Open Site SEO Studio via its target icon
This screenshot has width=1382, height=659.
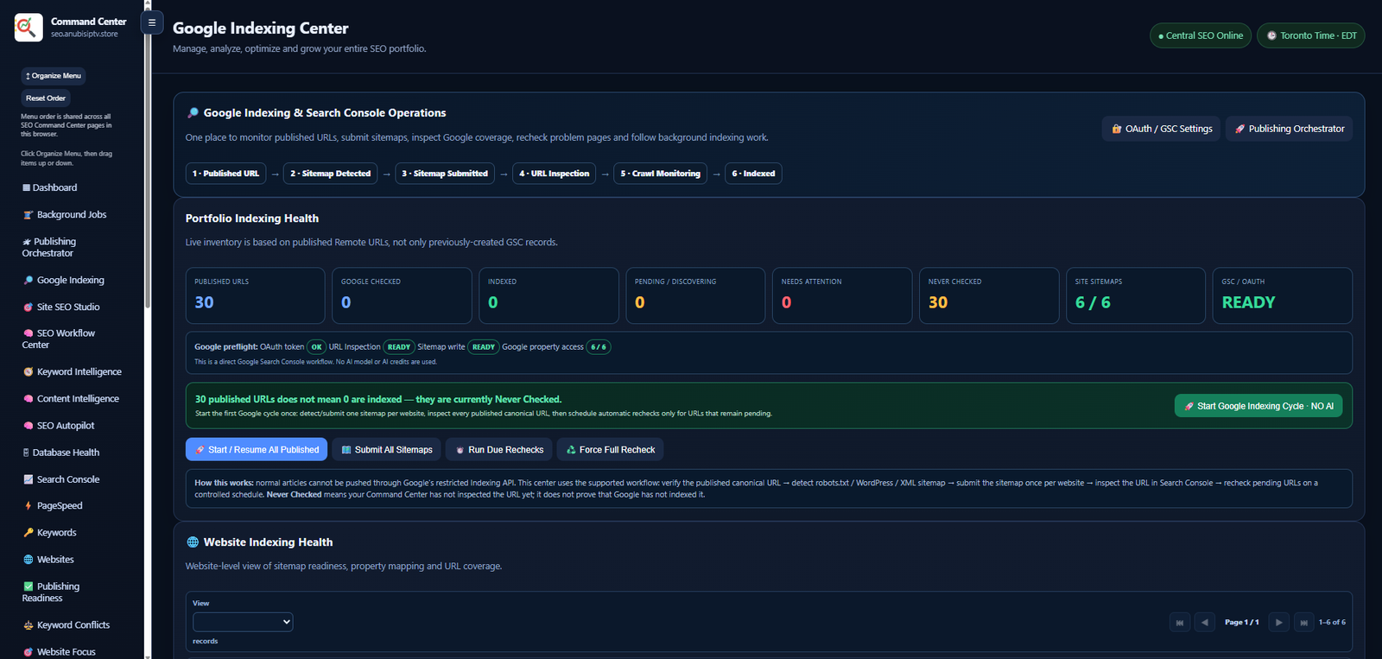click(28, 307)
